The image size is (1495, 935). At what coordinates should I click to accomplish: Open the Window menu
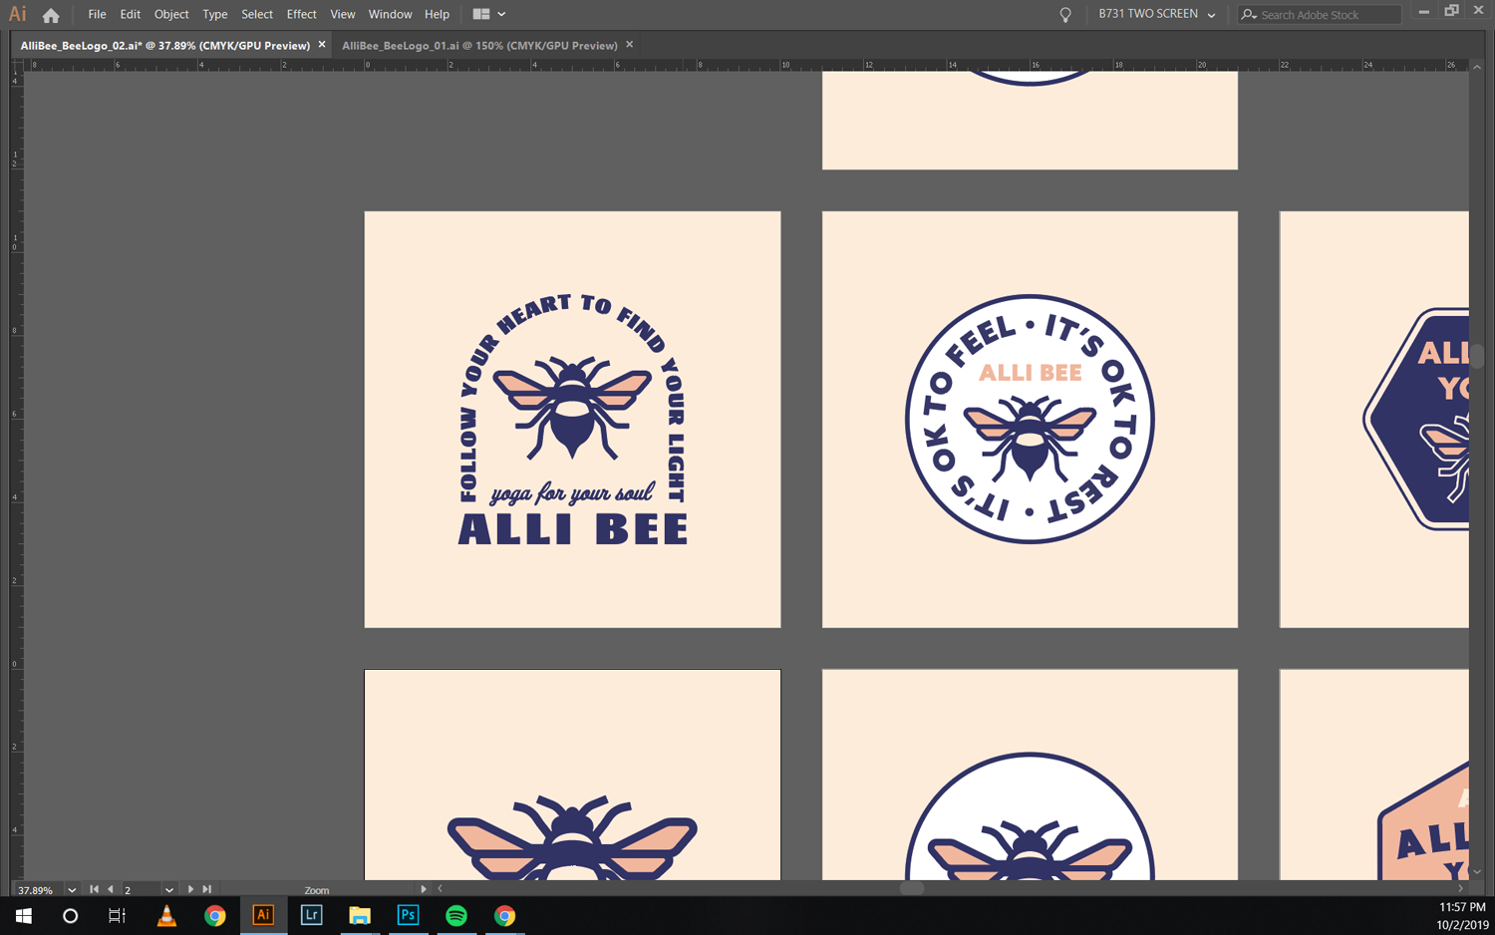(390, 15)
